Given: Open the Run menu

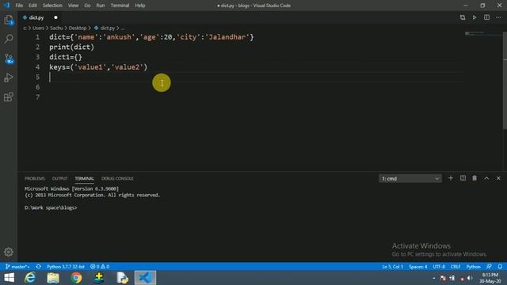Looking at the screenshot, I should click(101, 6).
